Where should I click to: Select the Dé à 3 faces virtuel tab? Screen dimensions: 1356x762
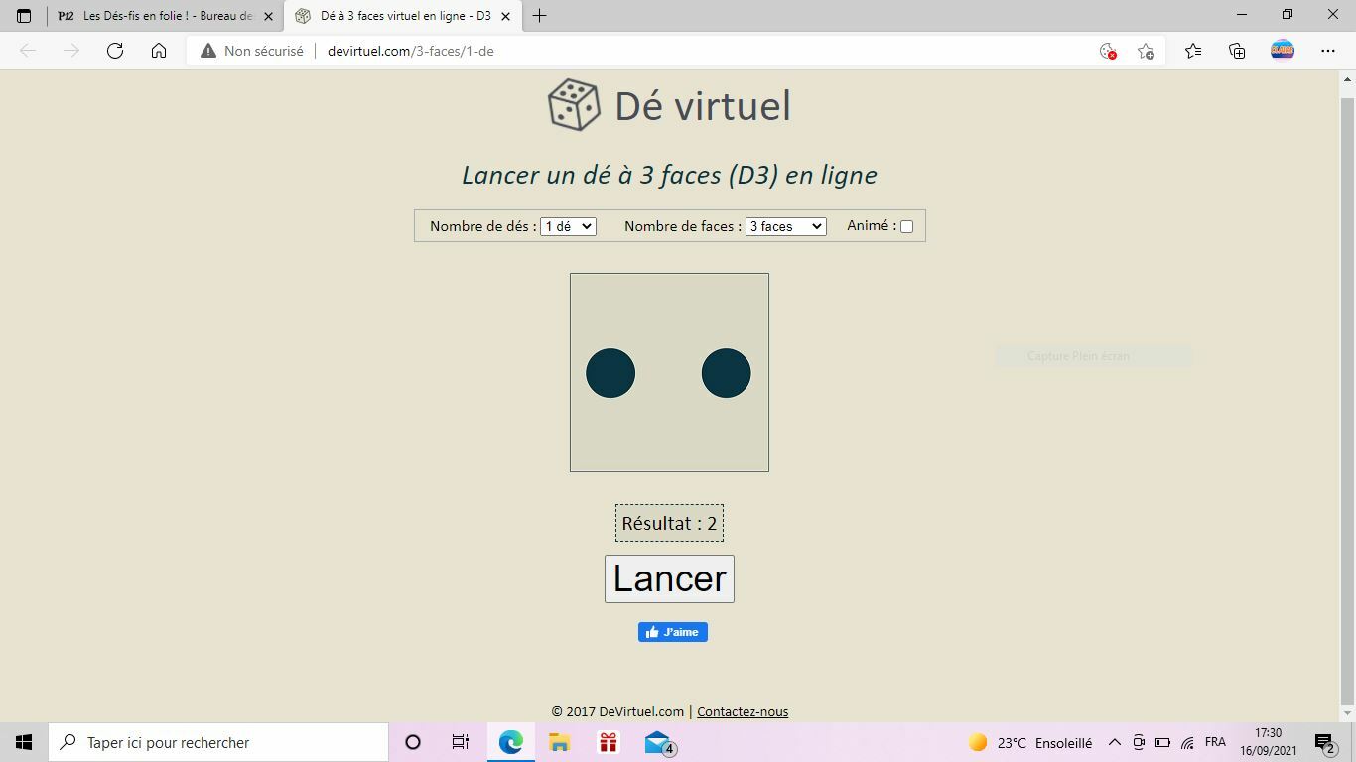tap(403, 16)
